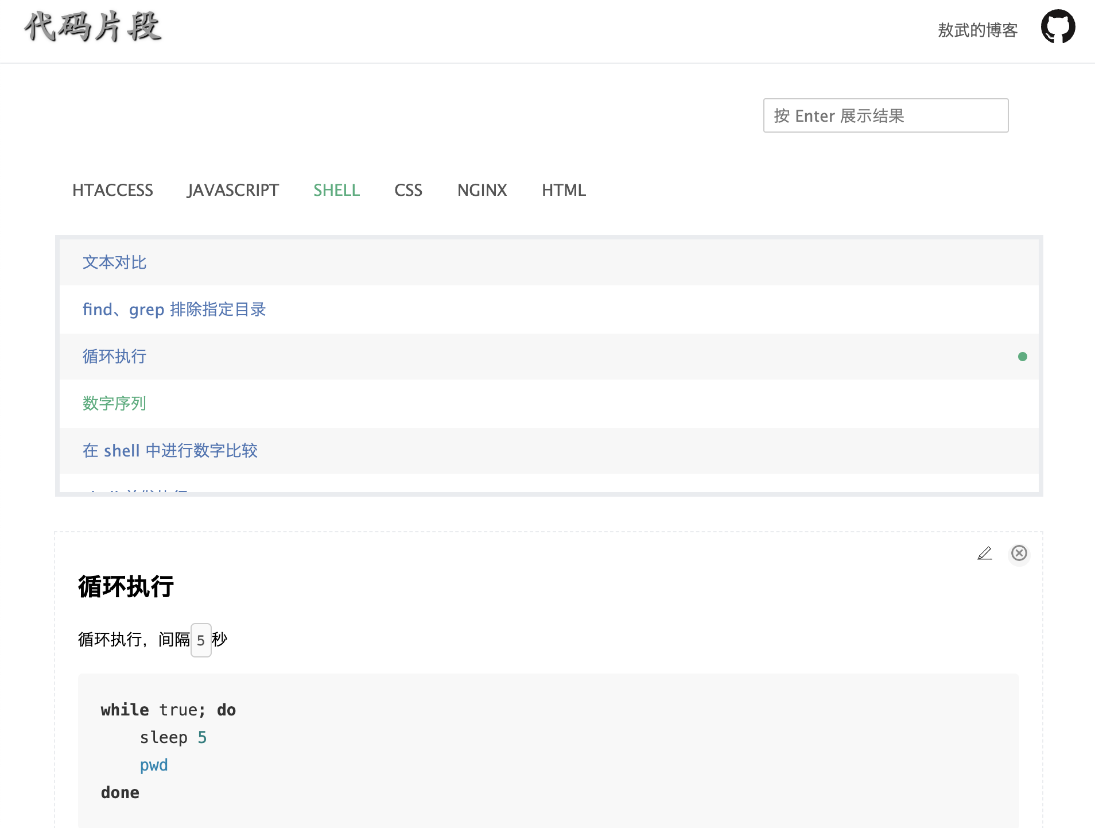Close the snippet with the circled X

(x=1019, y=553)
